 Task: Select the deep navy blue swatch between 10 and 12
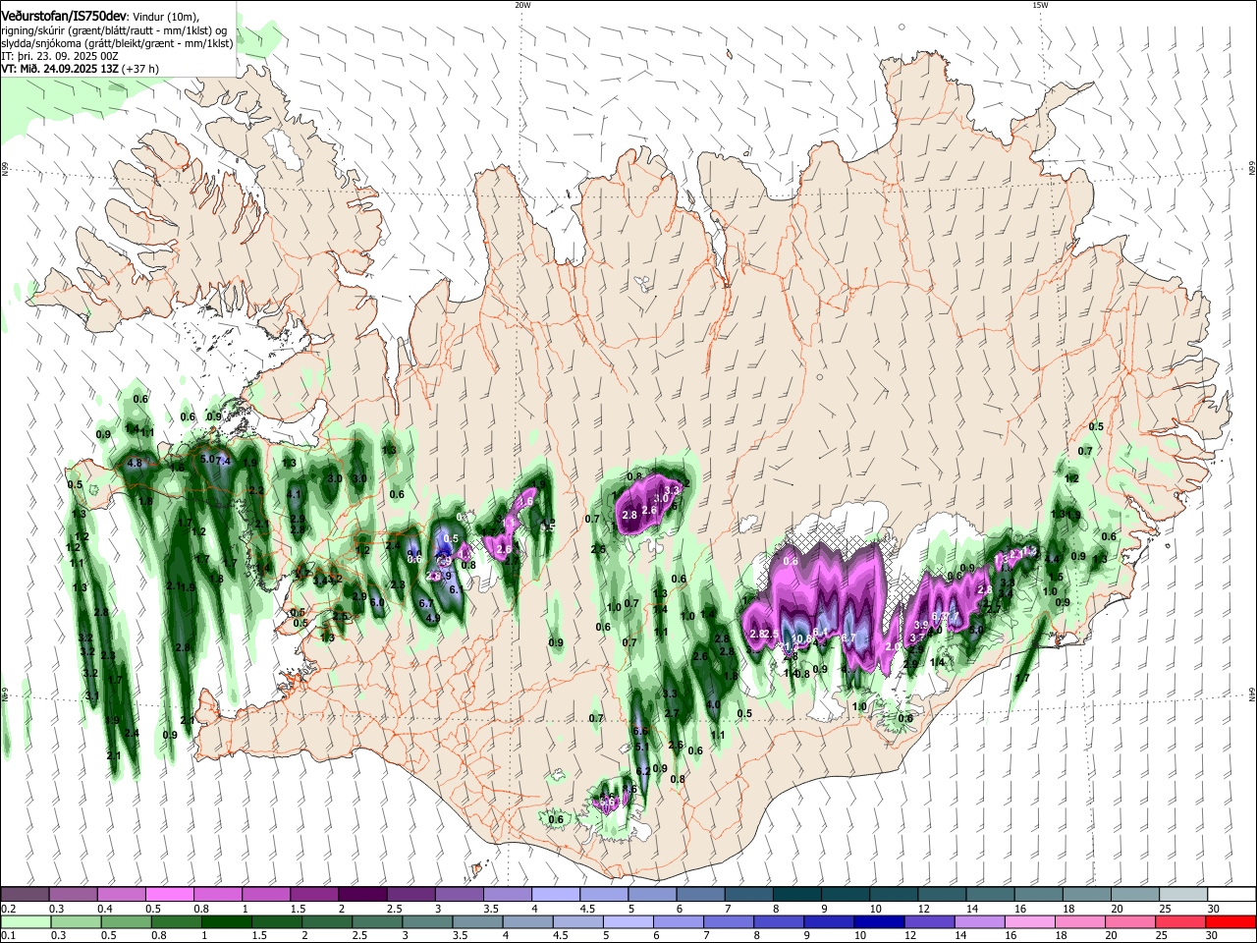(878, 921)
